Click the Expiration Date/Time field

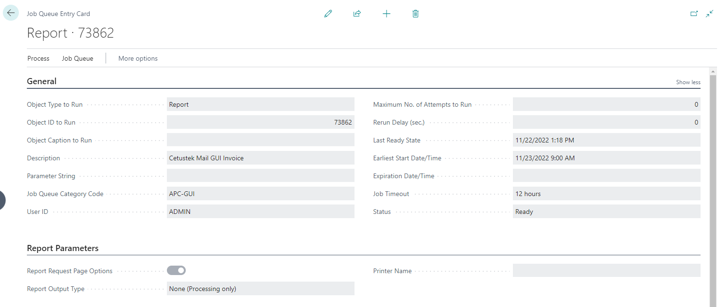pyautogui.click(x=607, y=176)
